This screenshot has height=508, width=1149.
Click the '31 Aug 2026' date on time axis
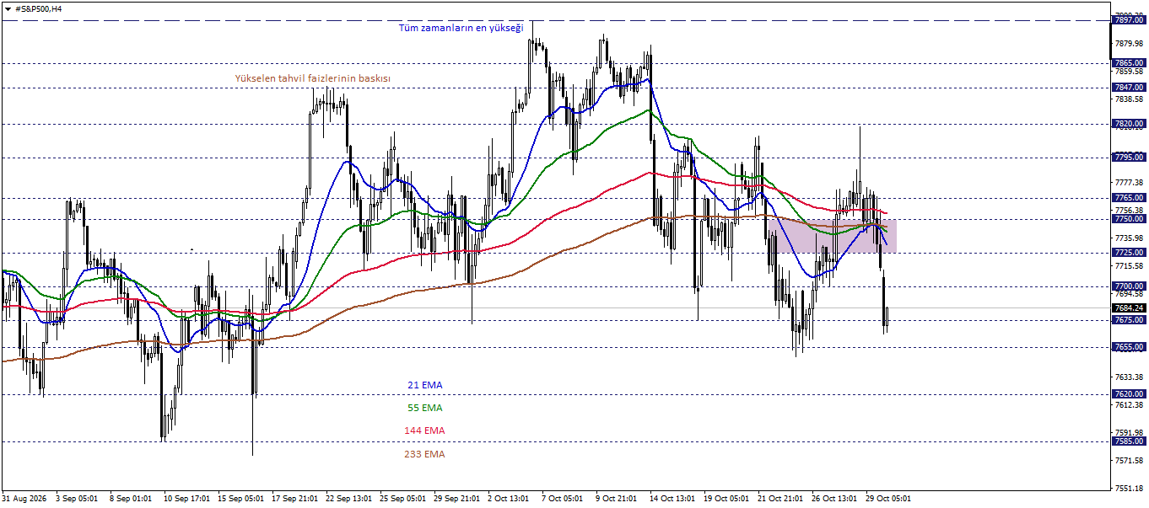(x=25, y=498)
